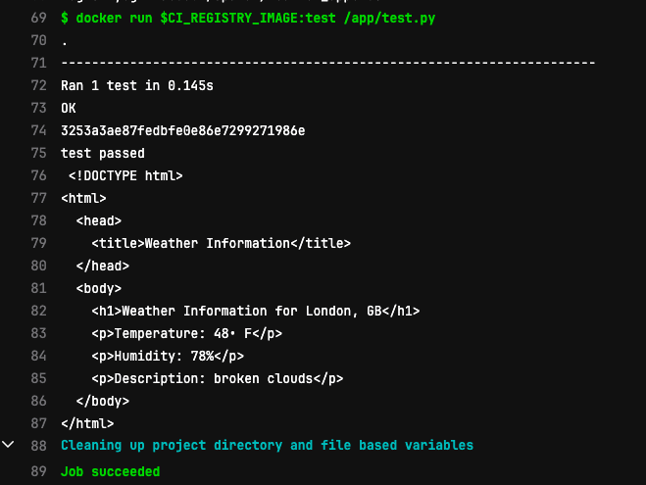The image size is (646, 485).
Task: Click line number 84 link
Action: pos(39,356)
